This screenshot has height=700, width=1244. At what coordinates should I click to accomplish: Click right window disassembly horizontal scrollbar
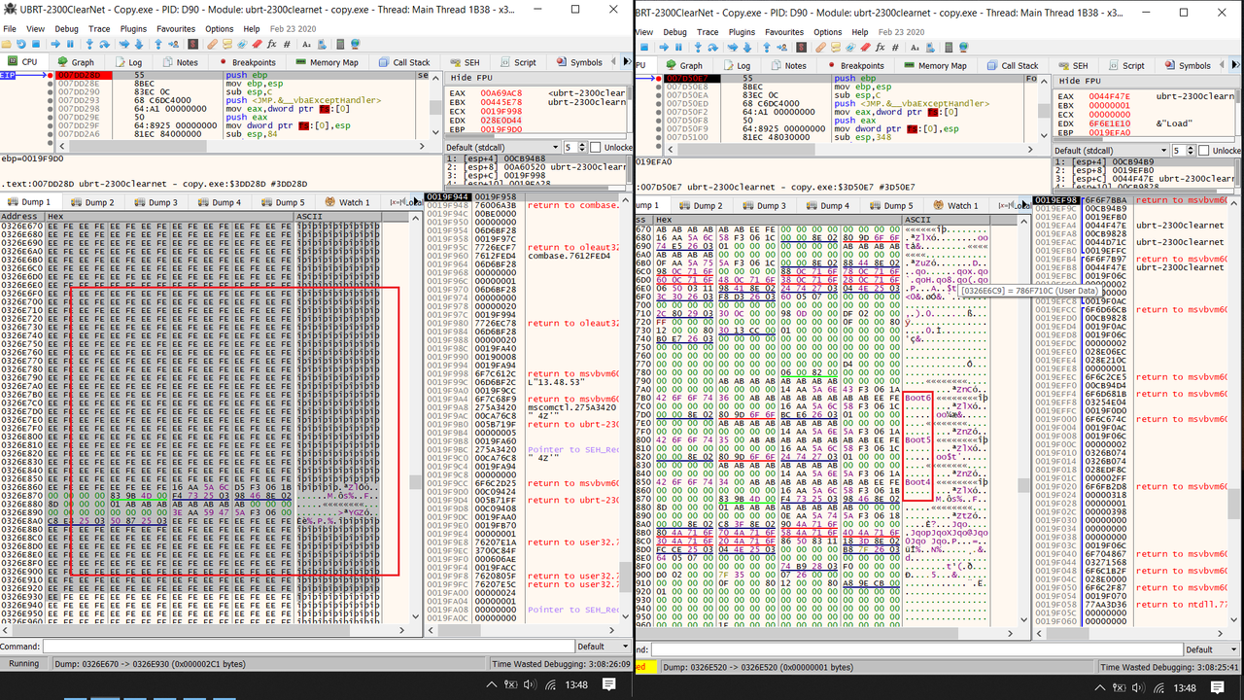click(x=849, y=149)
